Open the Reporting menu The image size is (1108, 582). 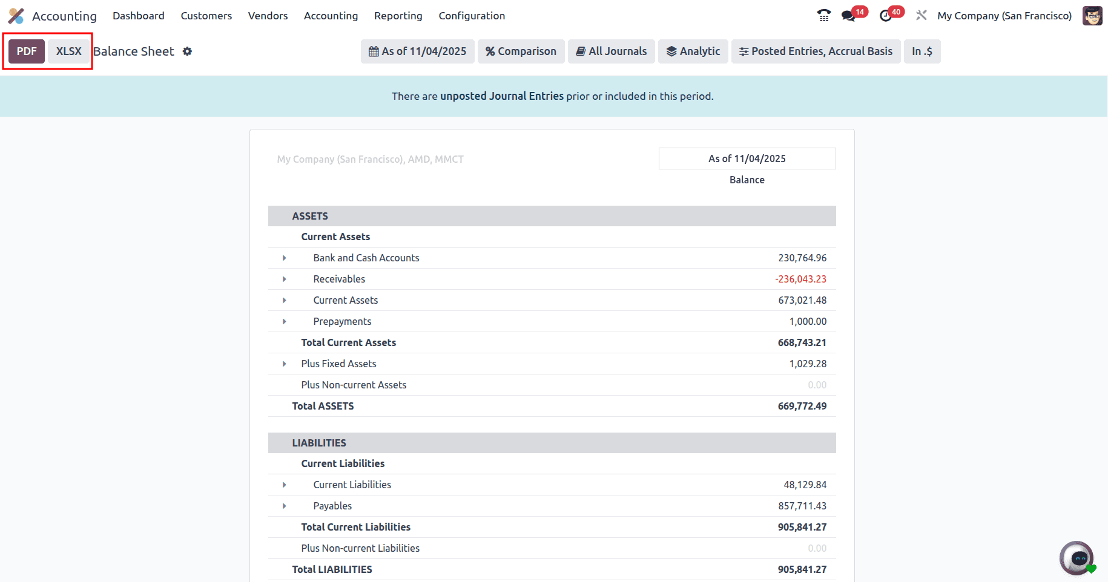(398, 15)
